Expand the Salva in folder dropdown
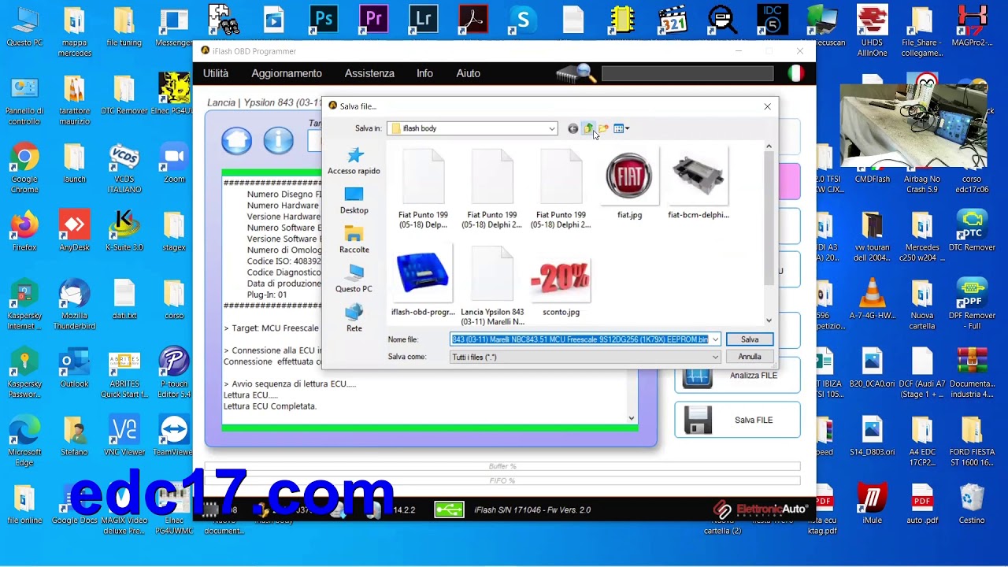 [x=552, y=128]
